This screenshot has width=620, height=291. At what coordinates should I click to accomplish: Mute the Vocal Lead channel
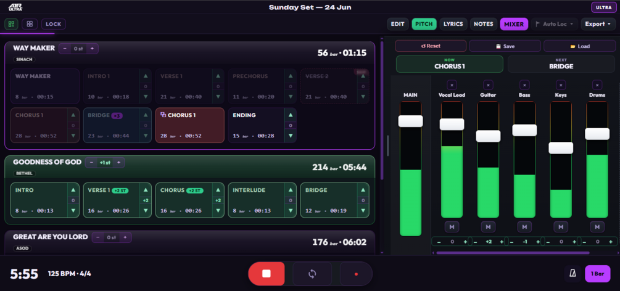click(452, 227)
